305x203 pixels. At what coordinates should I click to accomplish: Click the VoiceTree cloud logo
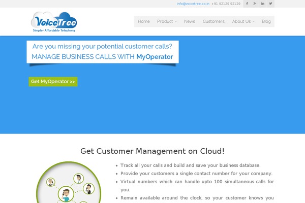[x=54, y=22]
